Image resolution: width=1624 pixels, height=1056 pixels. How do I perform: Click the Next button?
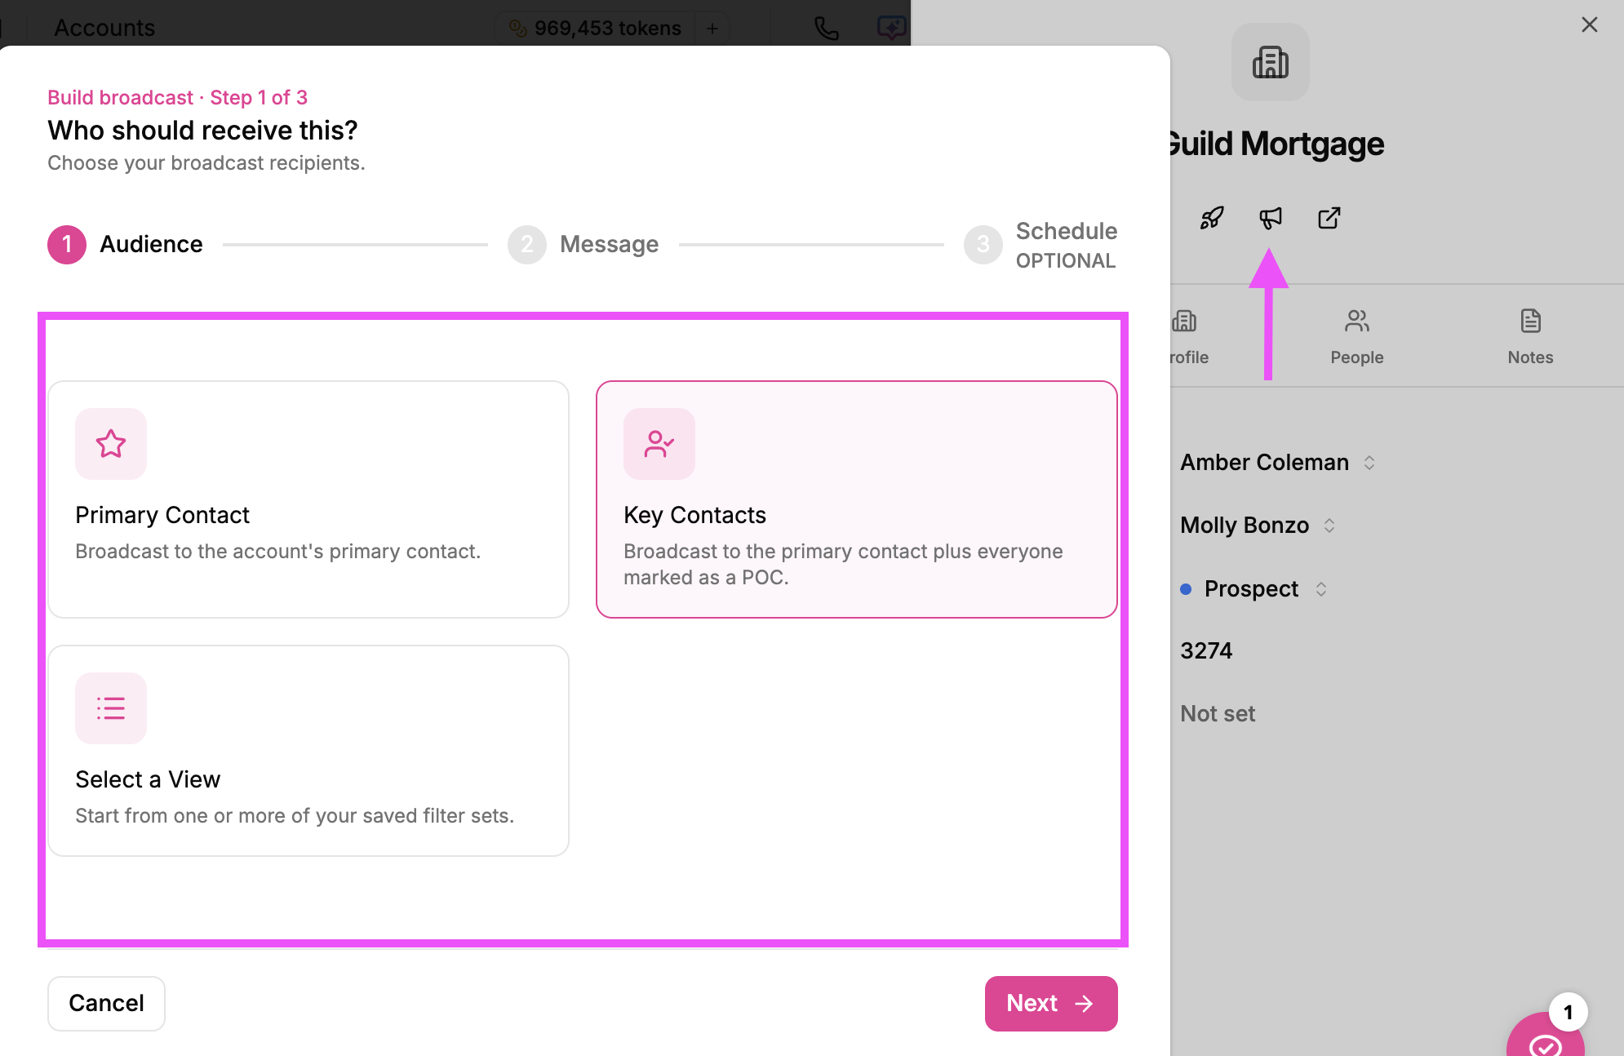(1051, 1004)
